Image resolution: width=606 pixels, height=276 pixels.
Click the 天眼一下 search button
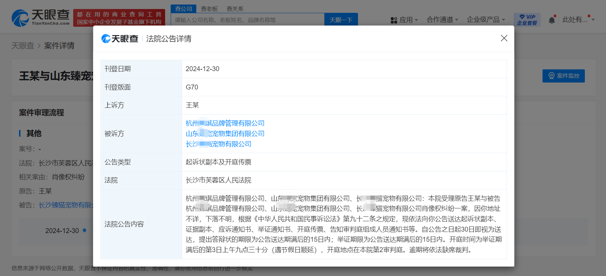(341, 20)
